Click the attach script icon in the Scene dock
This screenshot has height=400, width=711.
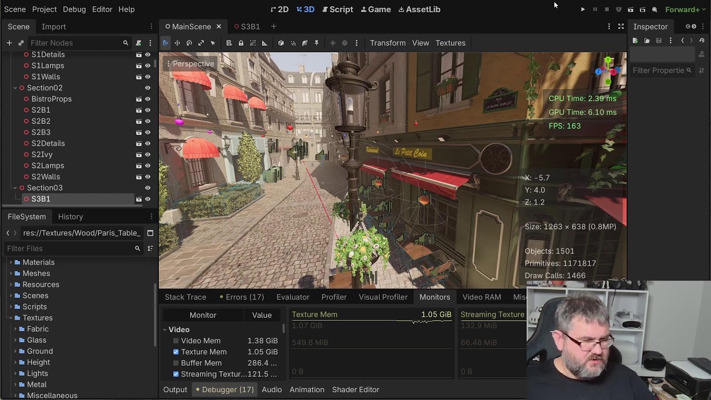click(139, 43)
